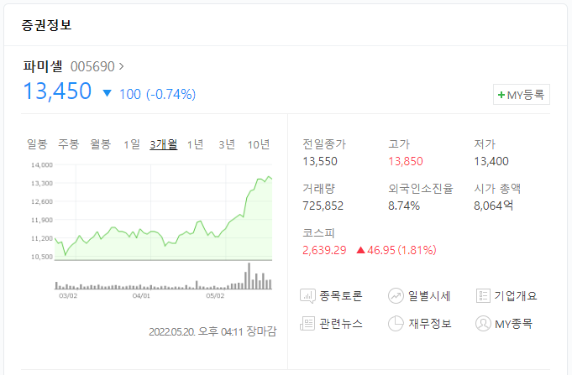This screenshot has width=572, height=375.
Task: Show the 1일 chart period
Action: [x=131, y=144]
